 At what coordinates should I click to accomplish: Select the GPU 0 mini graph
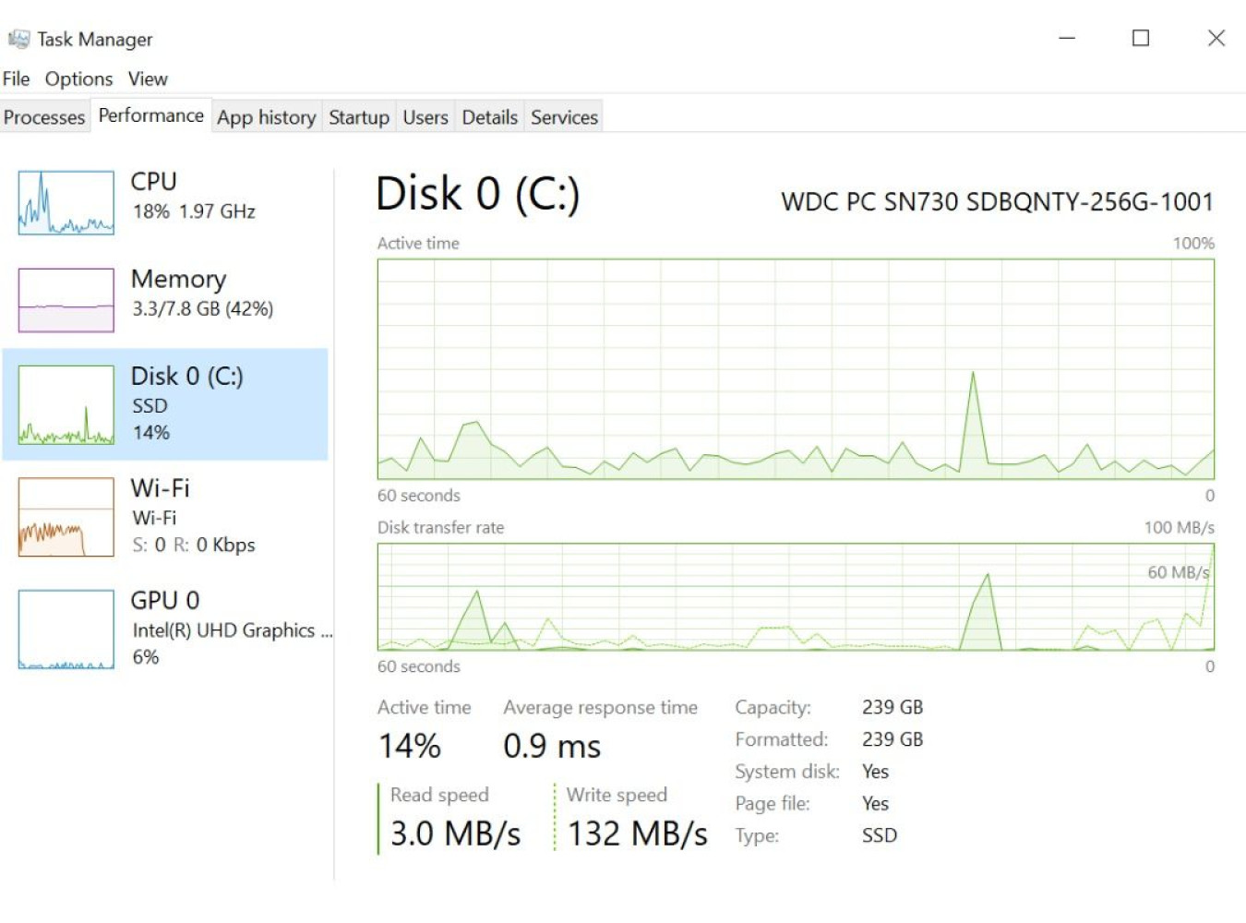pyautogui.click(x=66, y=629)
